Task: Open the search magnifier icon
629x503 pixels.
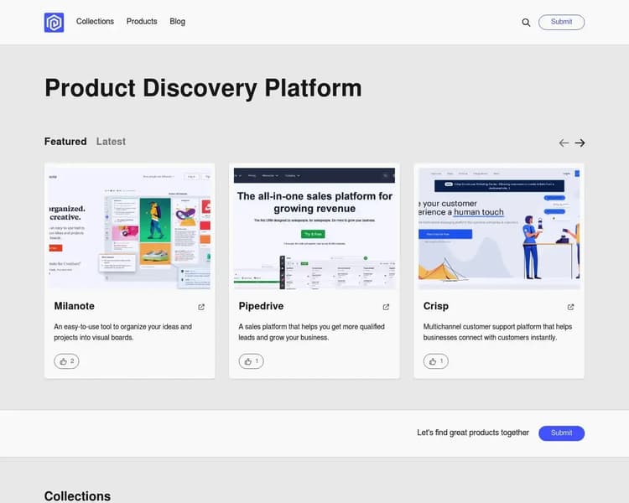Action: tap(526, 23)
